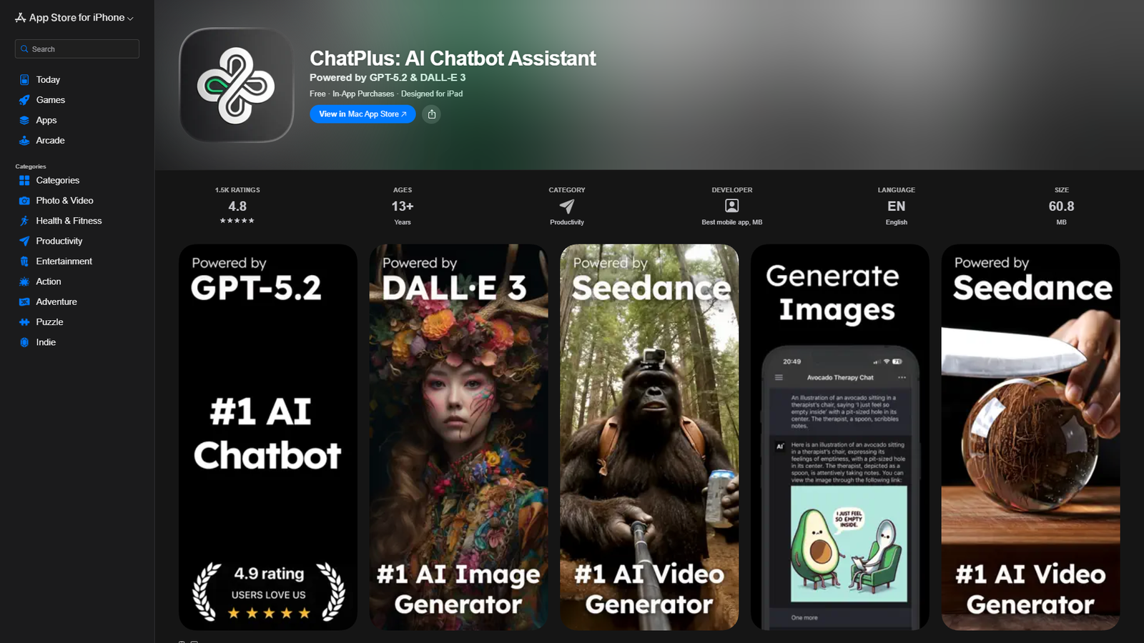Image resolution: width=1144 pixels, height=643 pixels.
Task: Open the gorilla Seedance video screenshot
Action: click(649, 437)
